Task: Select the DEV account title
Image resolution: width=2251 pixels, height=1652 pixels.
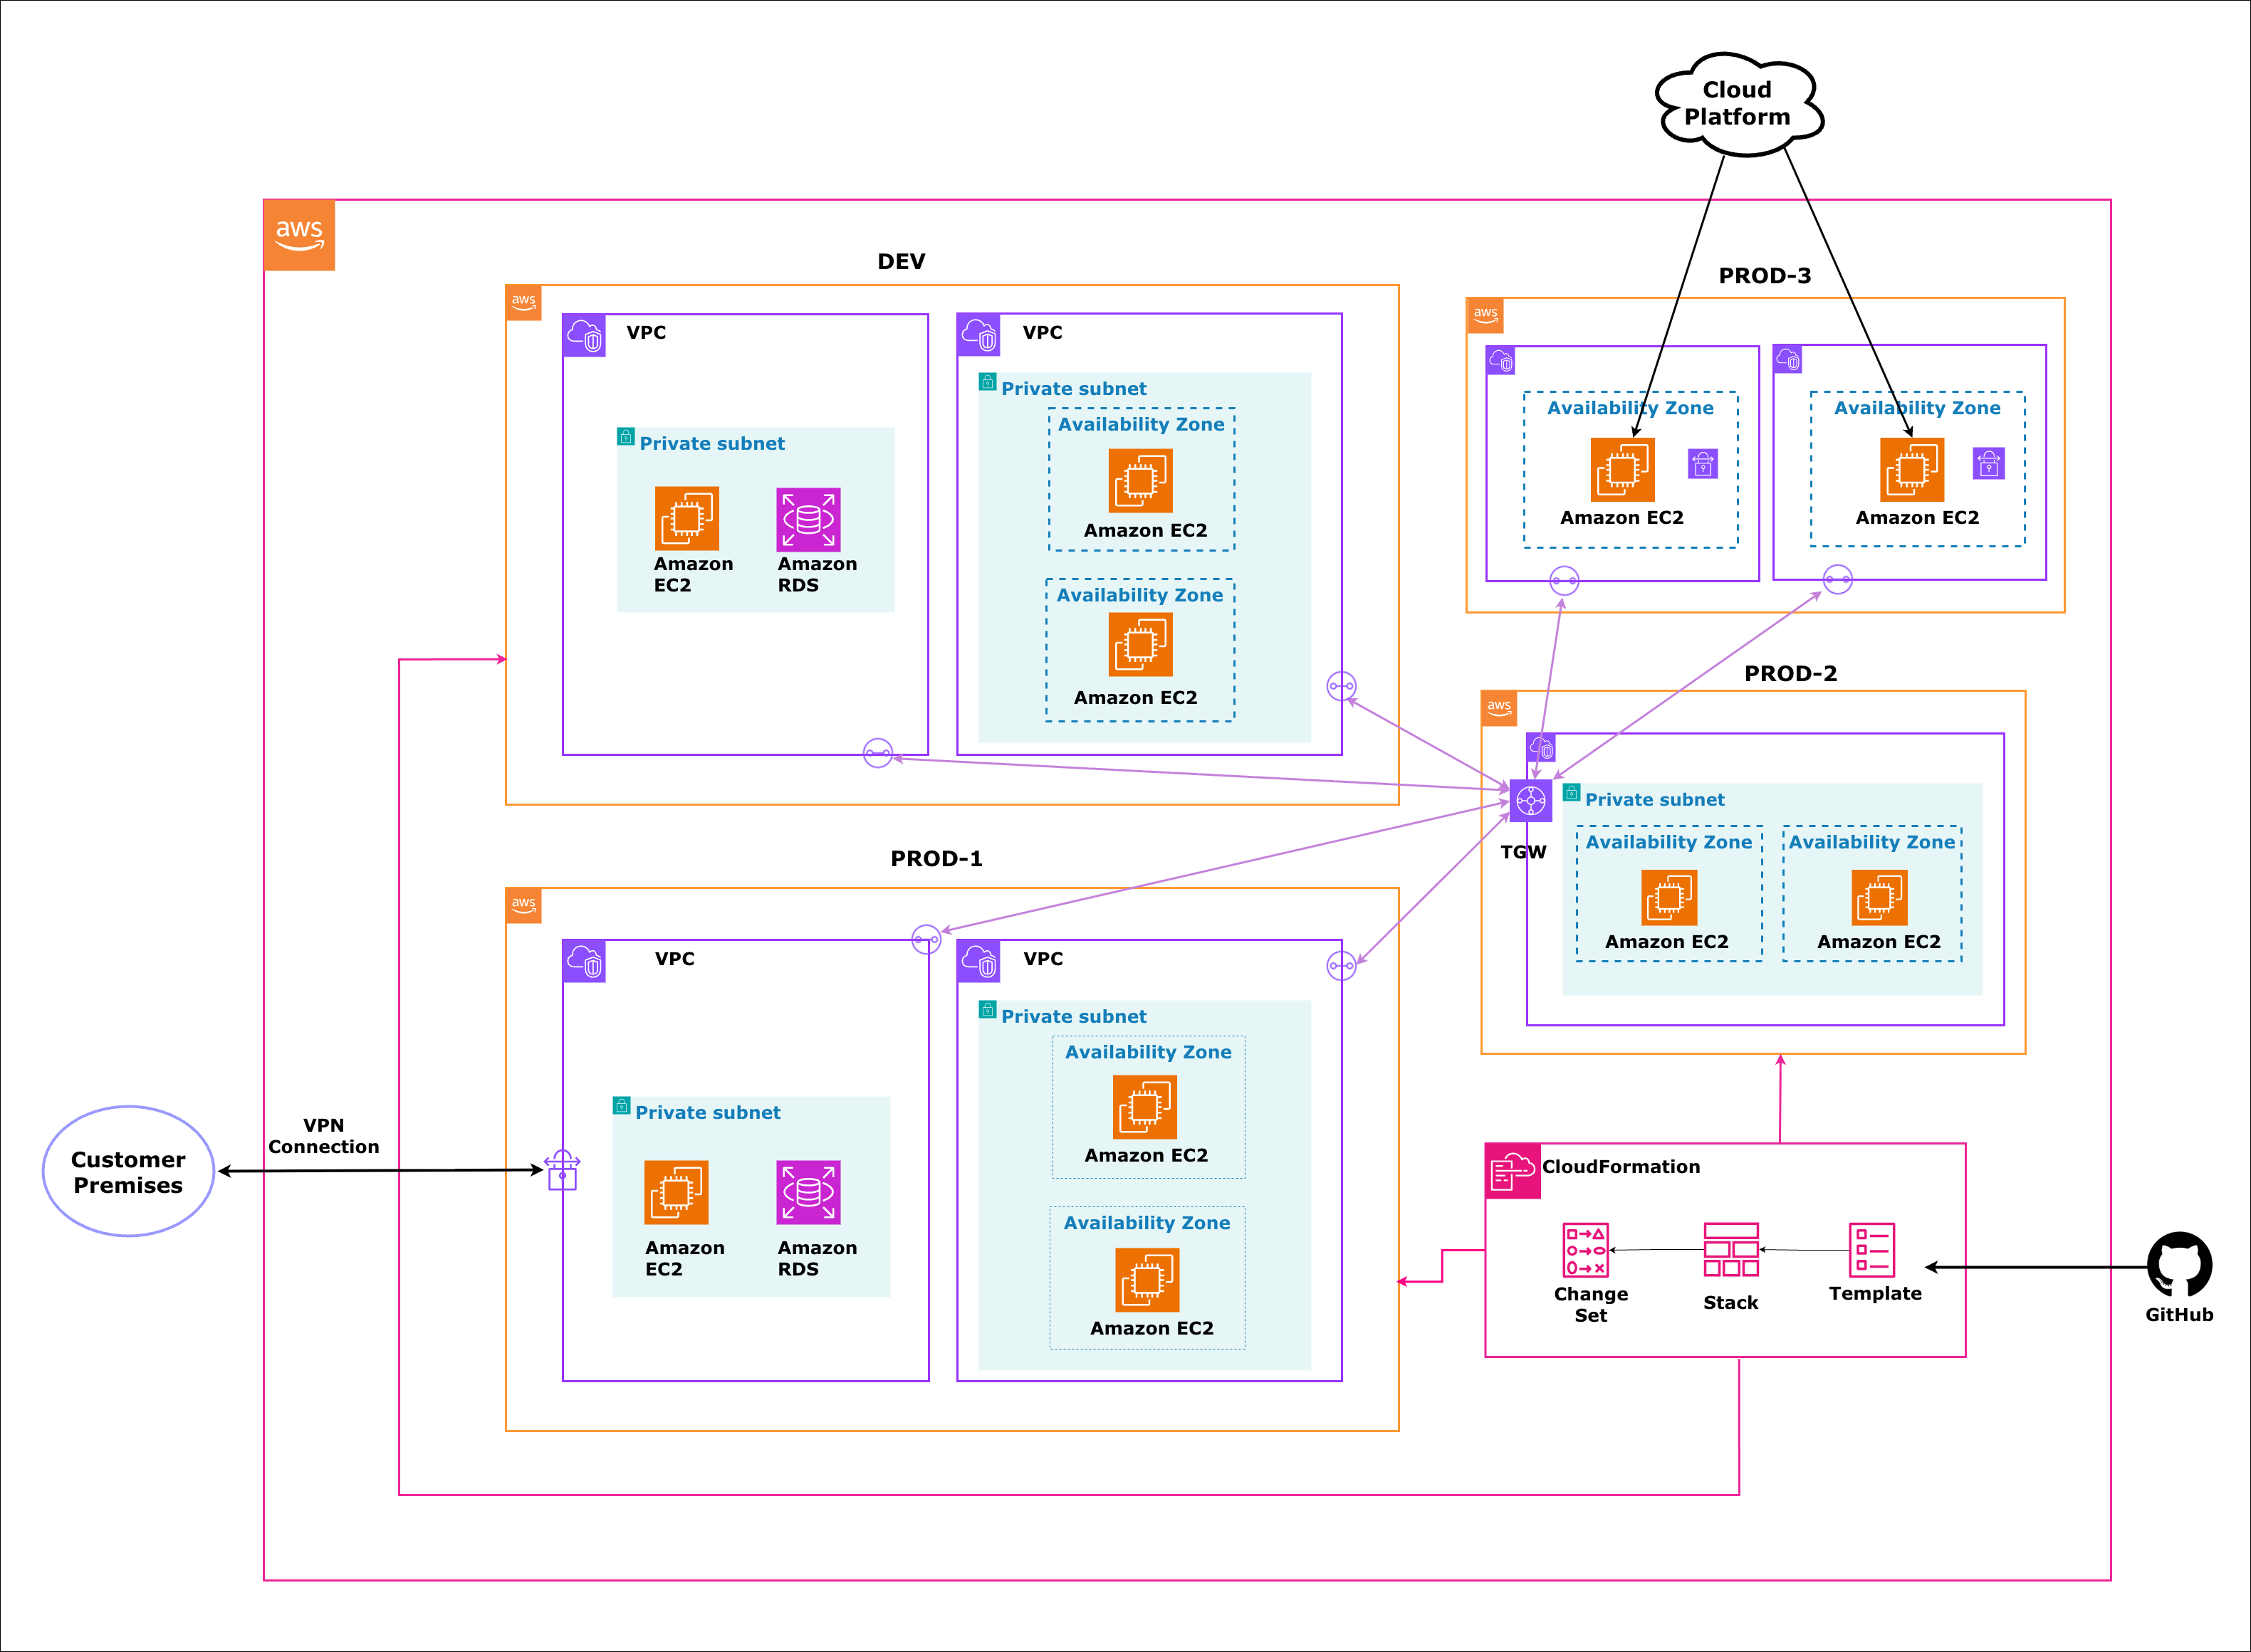Action: coord(900,262)
